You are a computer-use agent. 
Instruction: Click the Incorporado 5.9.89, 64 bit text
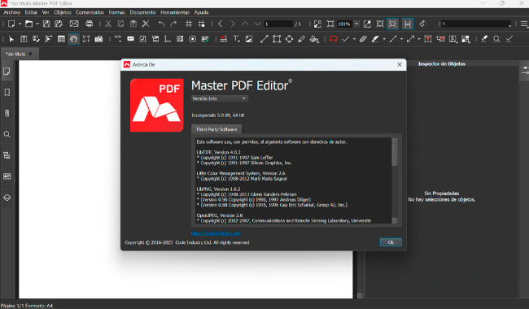click(217, 115)
